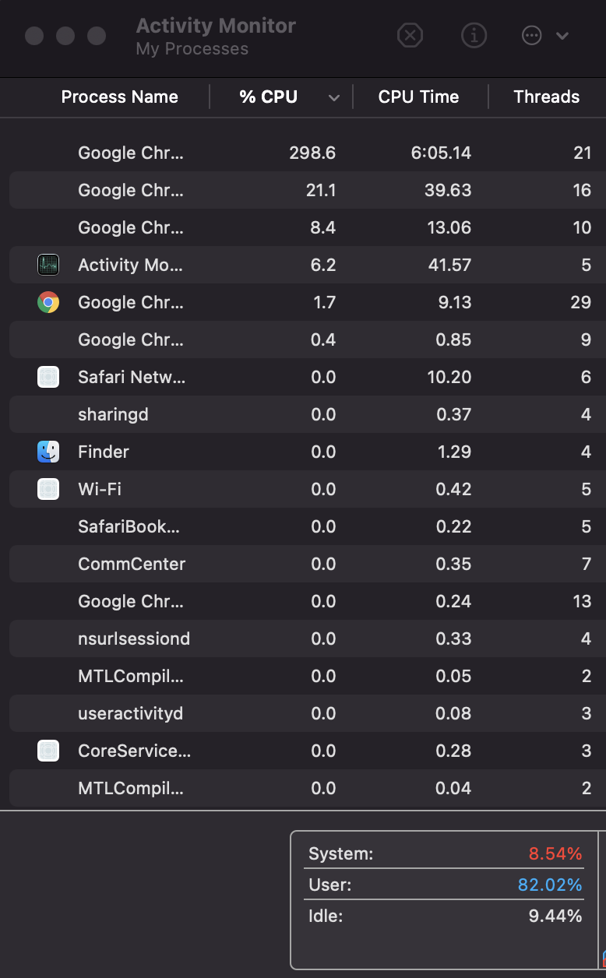Viewport: 606px width, 978px height.
Task: Click the Activity Monitor app icon in list
Action: 48,265
